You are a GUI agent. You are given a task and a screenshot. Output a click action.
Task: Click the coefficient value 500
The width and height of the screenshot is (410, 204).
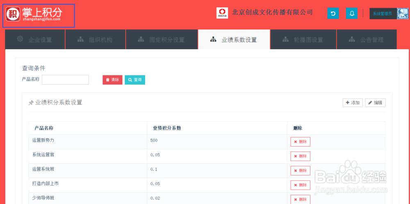click(154, 141)
